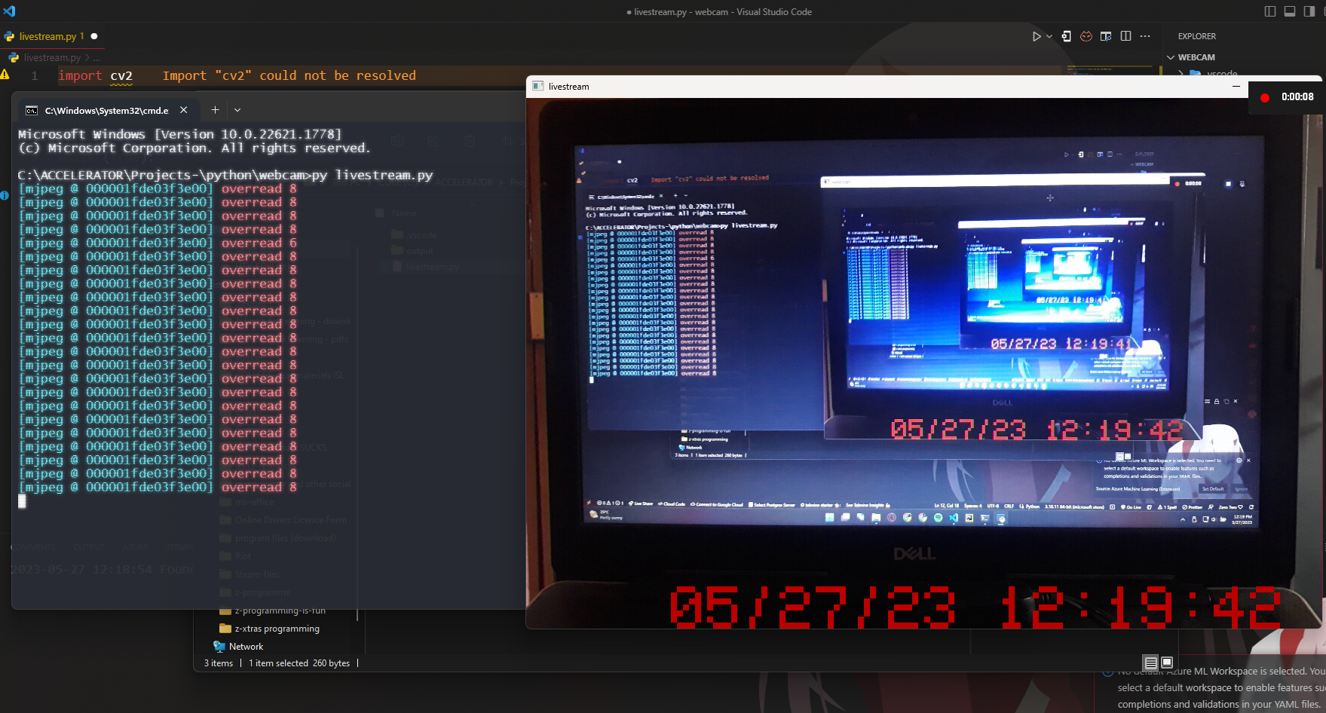Minimize the livestream window
Viewport: 1326px width, 713px height.
(1236, 86)
